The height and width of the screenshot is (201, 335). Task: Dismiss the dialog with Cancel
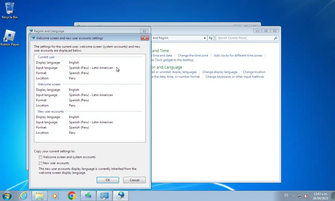click(x=135, y=180)
